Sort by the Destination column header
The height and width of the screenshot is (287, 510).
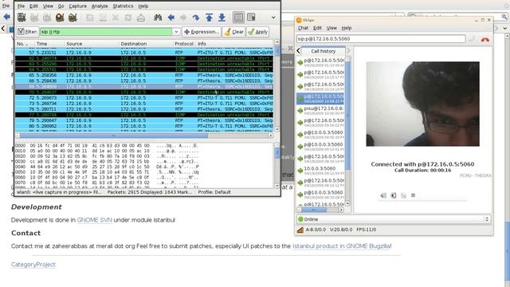point(146,44)
